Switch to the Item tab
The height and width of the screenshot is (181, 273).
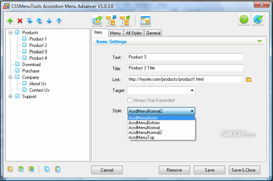(x=100, y=32)
